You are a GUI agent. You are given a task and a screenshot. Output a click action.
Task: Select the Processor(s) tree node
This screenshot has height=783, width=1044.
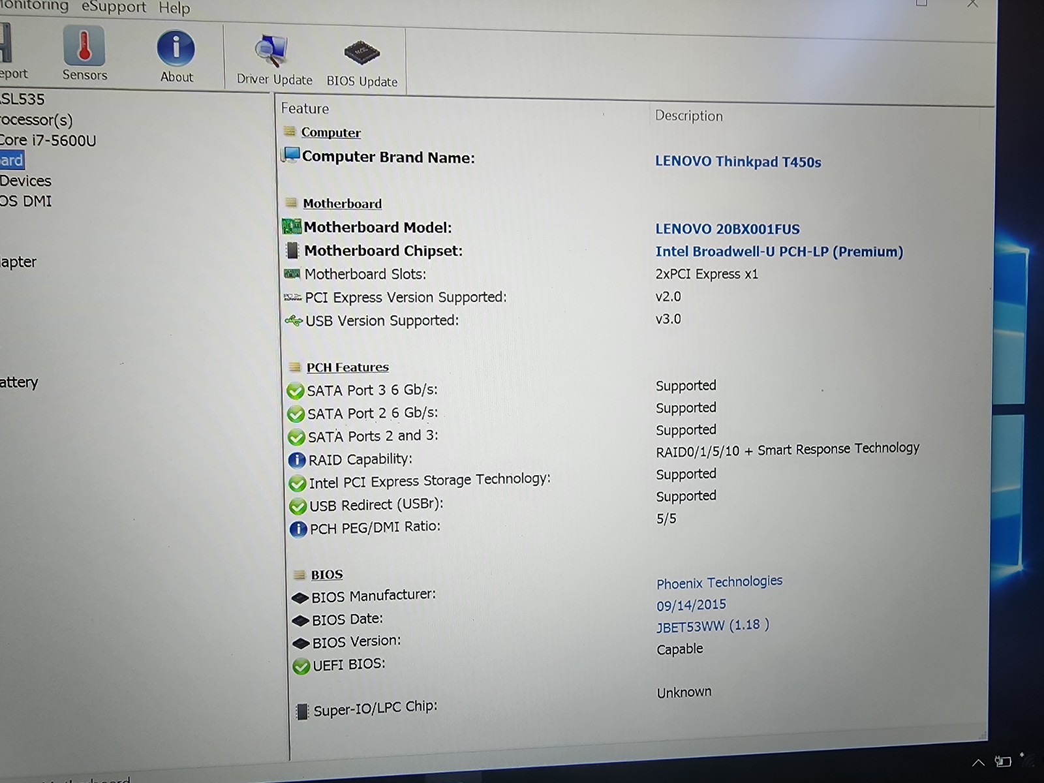[37, 120]
